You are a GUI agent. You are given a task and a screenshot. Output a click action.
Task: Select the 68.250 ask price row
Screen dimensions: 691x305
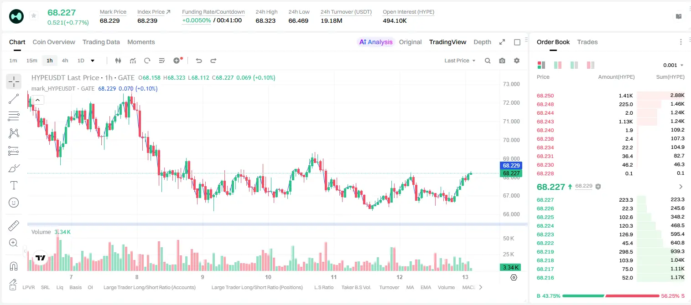pos(610,96)
